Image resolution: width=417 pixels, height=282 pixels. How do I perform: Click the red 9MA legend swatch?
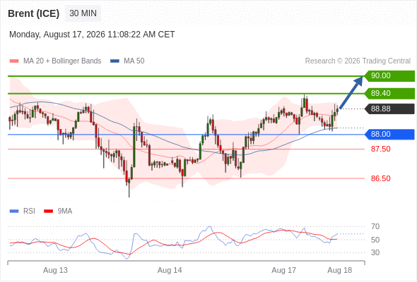(48, 211)
